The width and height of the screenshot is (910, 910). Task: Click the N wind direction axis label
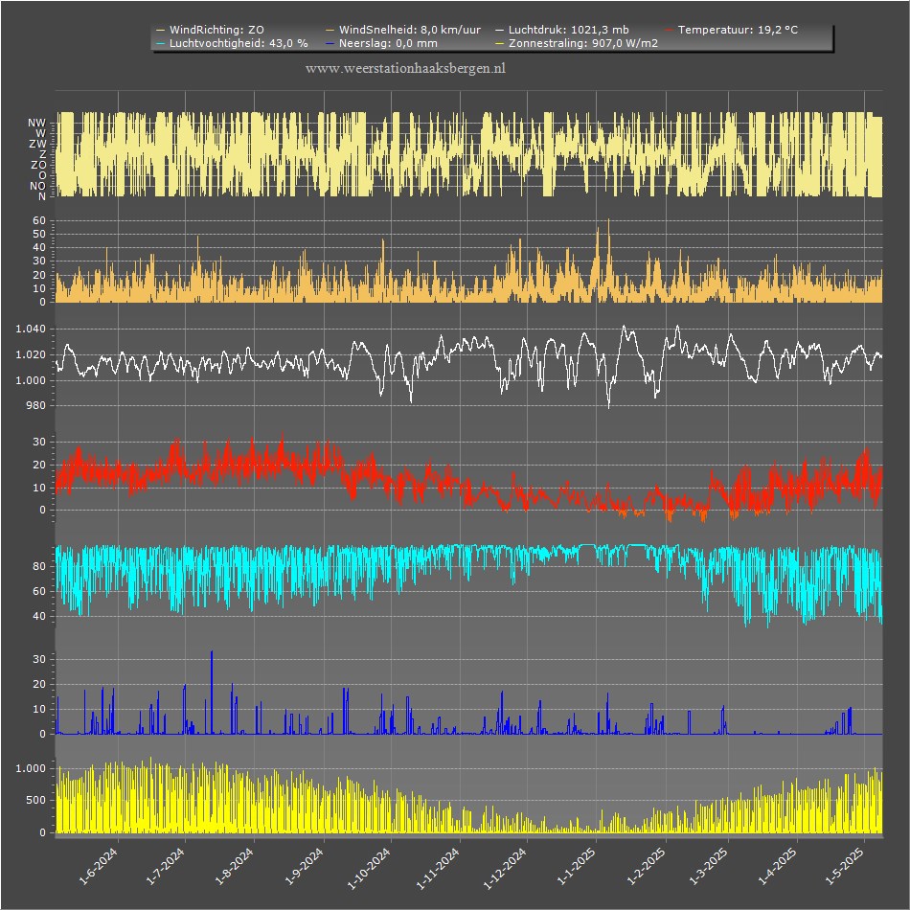[x=42, y=196]
